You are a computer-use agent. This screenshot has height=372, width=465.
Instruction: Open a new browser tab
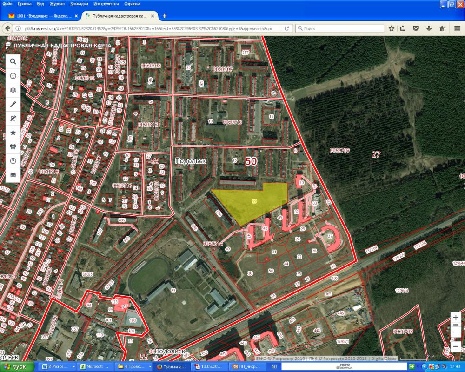pyautogui.click(x=164, y=16)
